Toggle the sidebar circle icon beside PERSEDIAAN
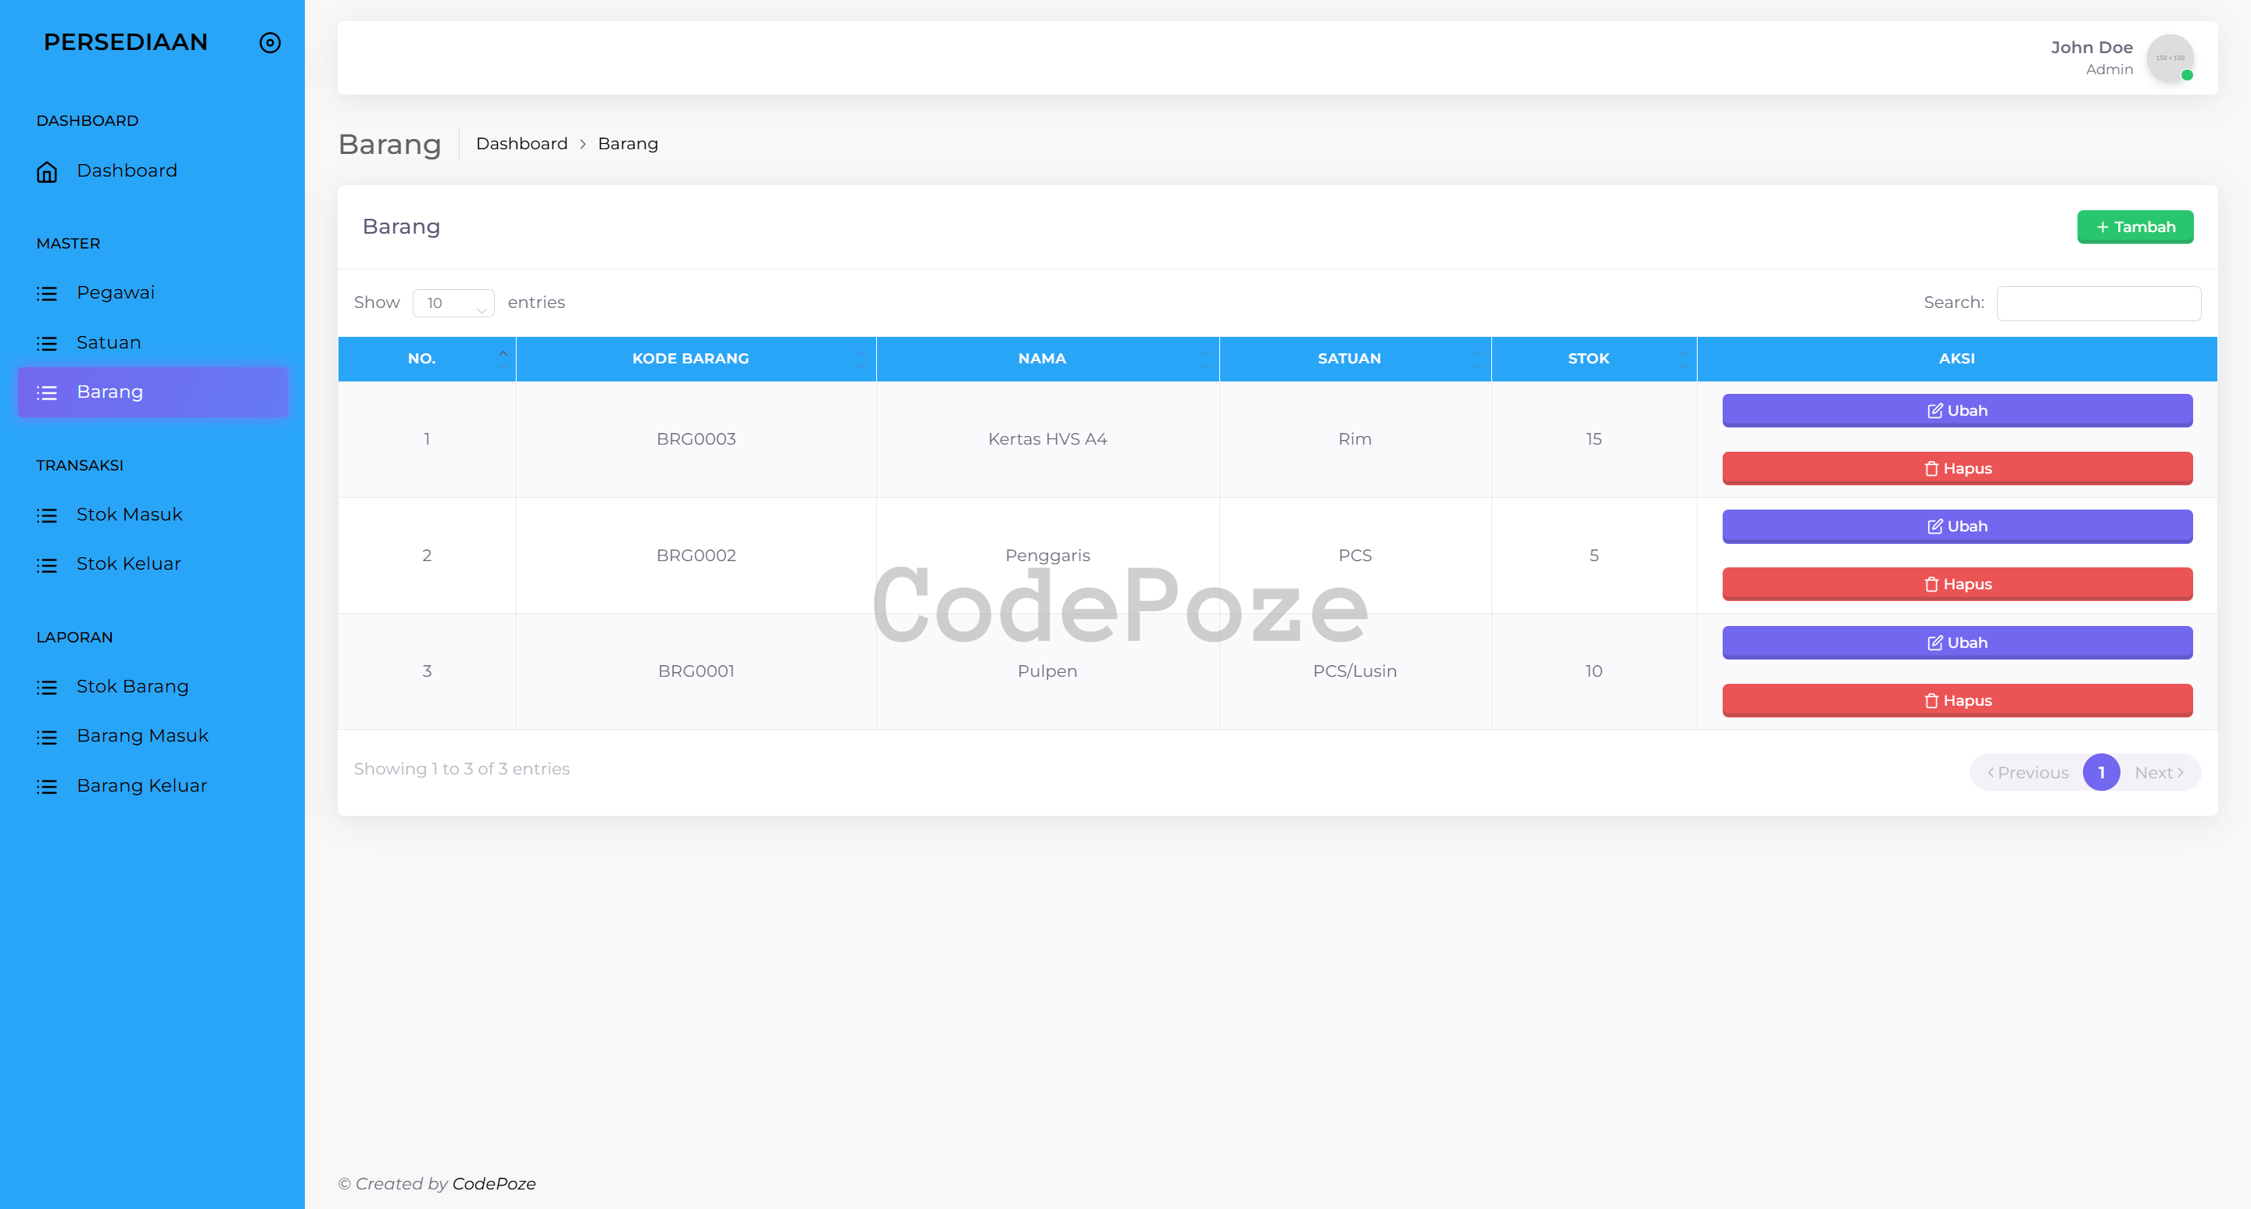The height and width of the screenshot is (1209, 2251). click(x=270, y=43)
